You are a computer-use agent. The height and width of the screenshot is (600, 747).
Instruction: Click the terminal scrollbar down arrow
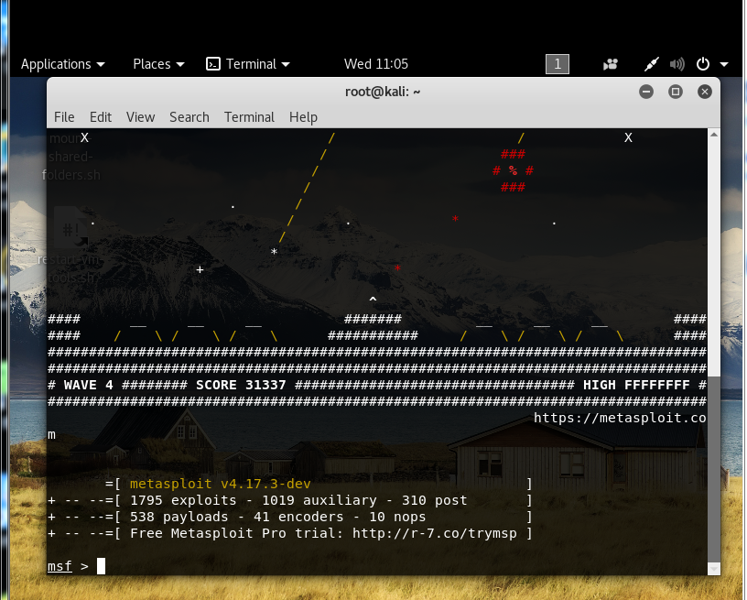pos(714,569)
